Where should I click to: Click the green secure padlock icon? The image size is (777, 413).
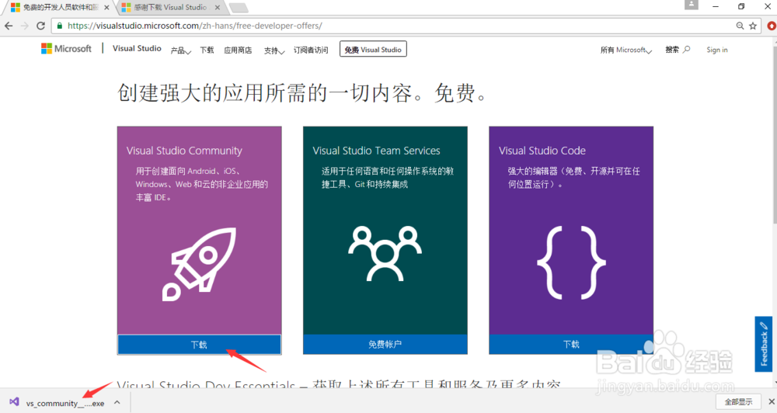pyautogui.click(x=60, y=26)
